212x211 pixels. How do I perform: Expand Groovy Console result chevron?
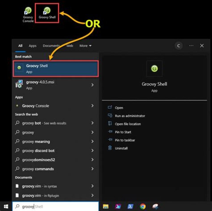click(x=92, y=106)
